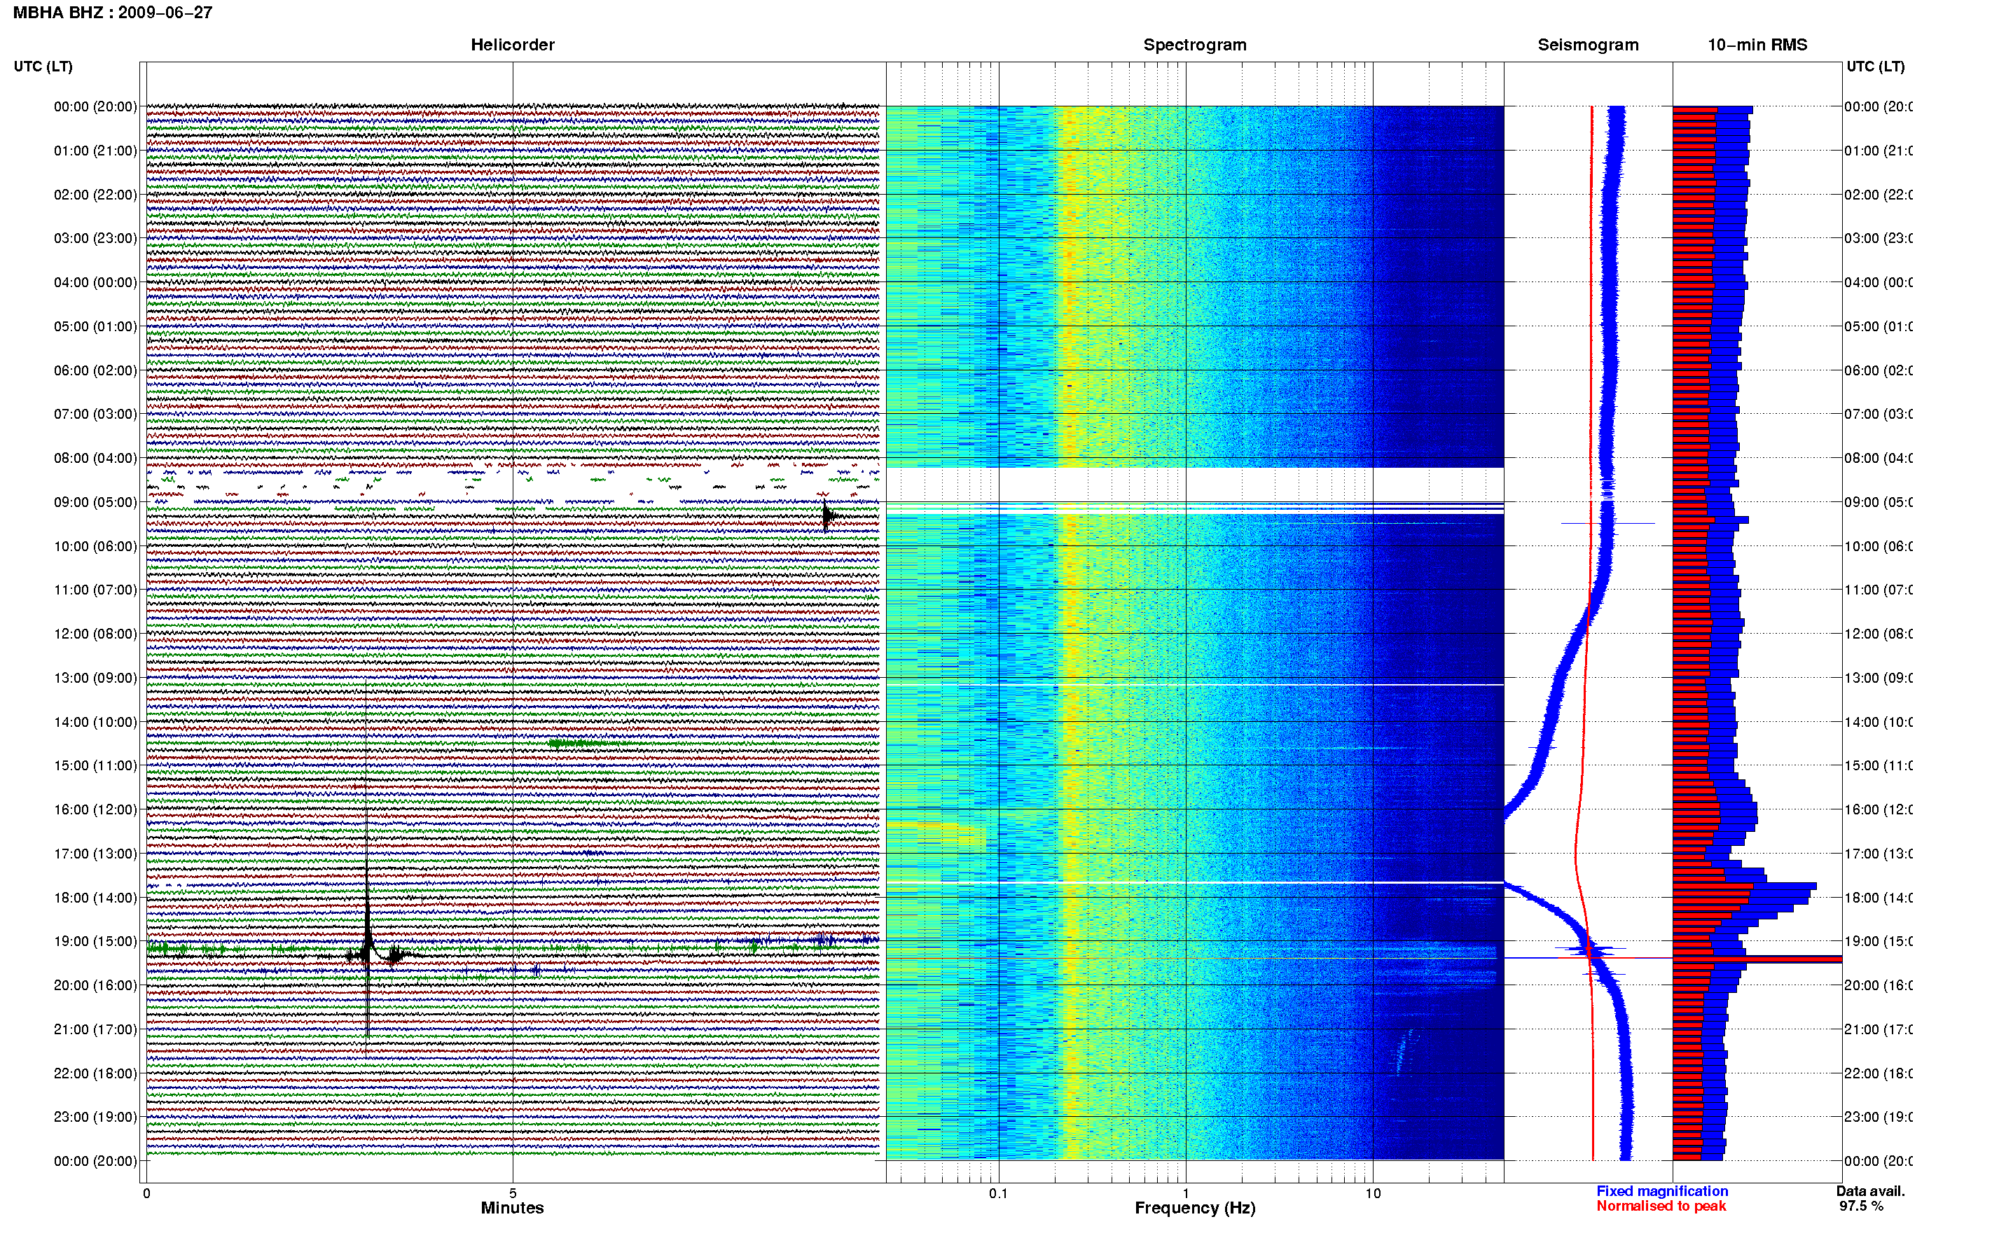Click the left '18:00 (14:00)' time label
Screen dimensions: 1992x1245
coord(95,898)
